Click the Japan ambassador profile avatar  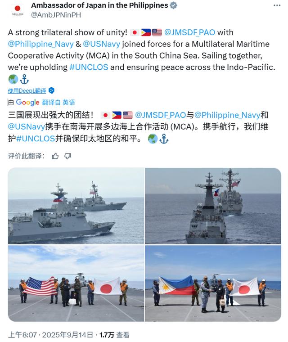(18, 10)
